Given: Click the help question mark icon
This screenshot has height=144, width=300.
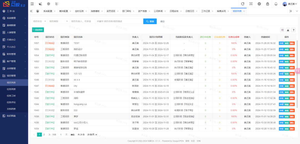Looking at the screenshot, I should tap(293, 30).
